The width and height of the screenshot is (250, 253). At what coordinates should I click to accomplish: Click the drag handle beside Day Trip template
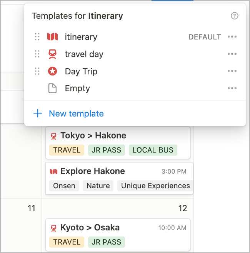tap(37, 71)
